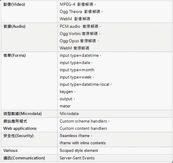This screenshot has width=173, height=163.
Task: Click the 影像(Video) category cell
Action: click(29, 12)
